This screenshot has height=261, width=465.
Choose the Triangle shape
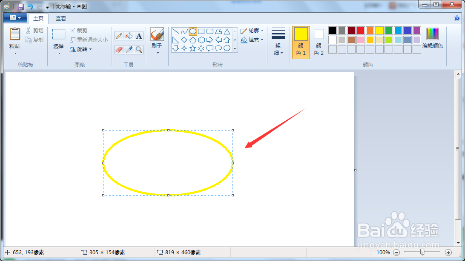point(227,31)
